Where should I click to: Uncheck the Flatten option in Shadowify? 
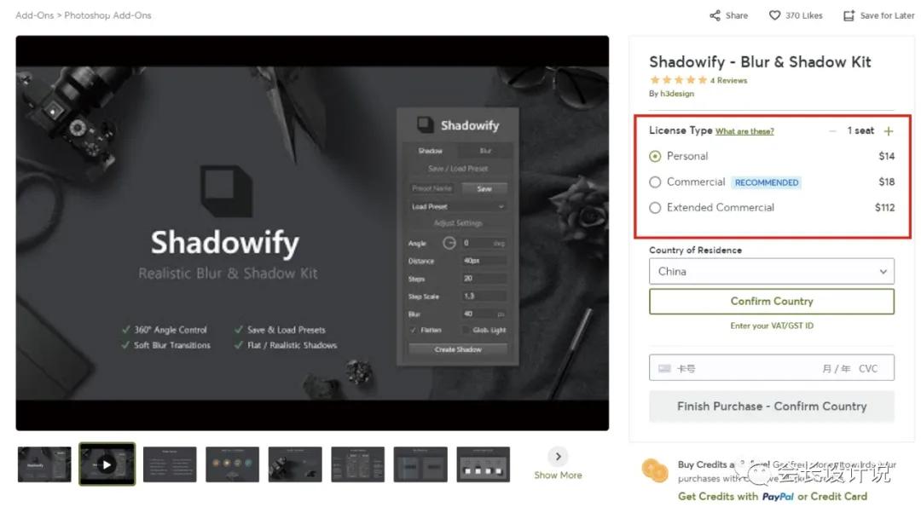click(x=413, y=328)
